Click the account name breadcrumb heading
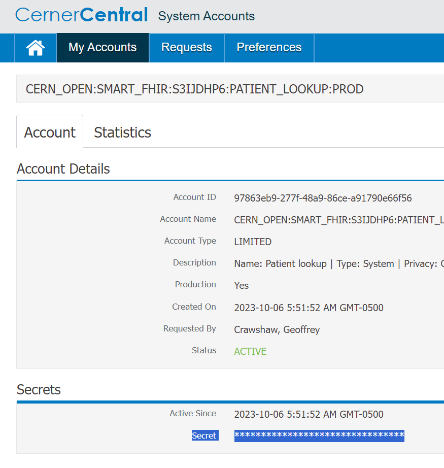Screen dimensions: 444x468 [x=194, y=89]
